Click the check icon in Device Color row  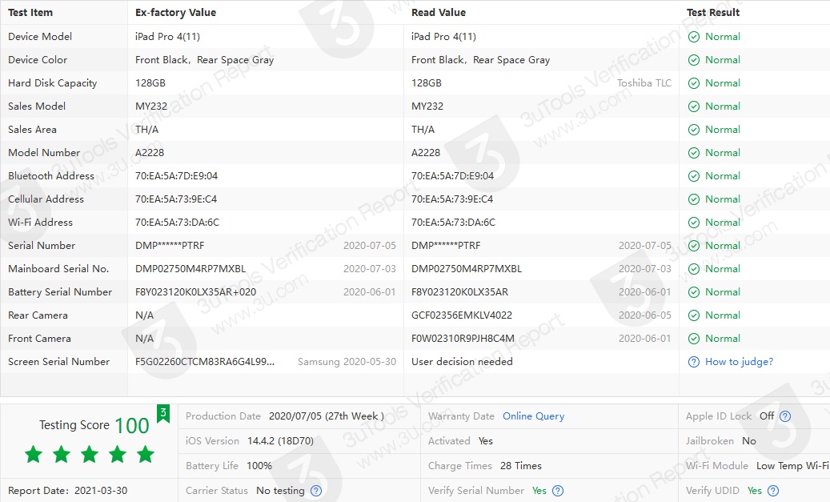coord(693,60)
